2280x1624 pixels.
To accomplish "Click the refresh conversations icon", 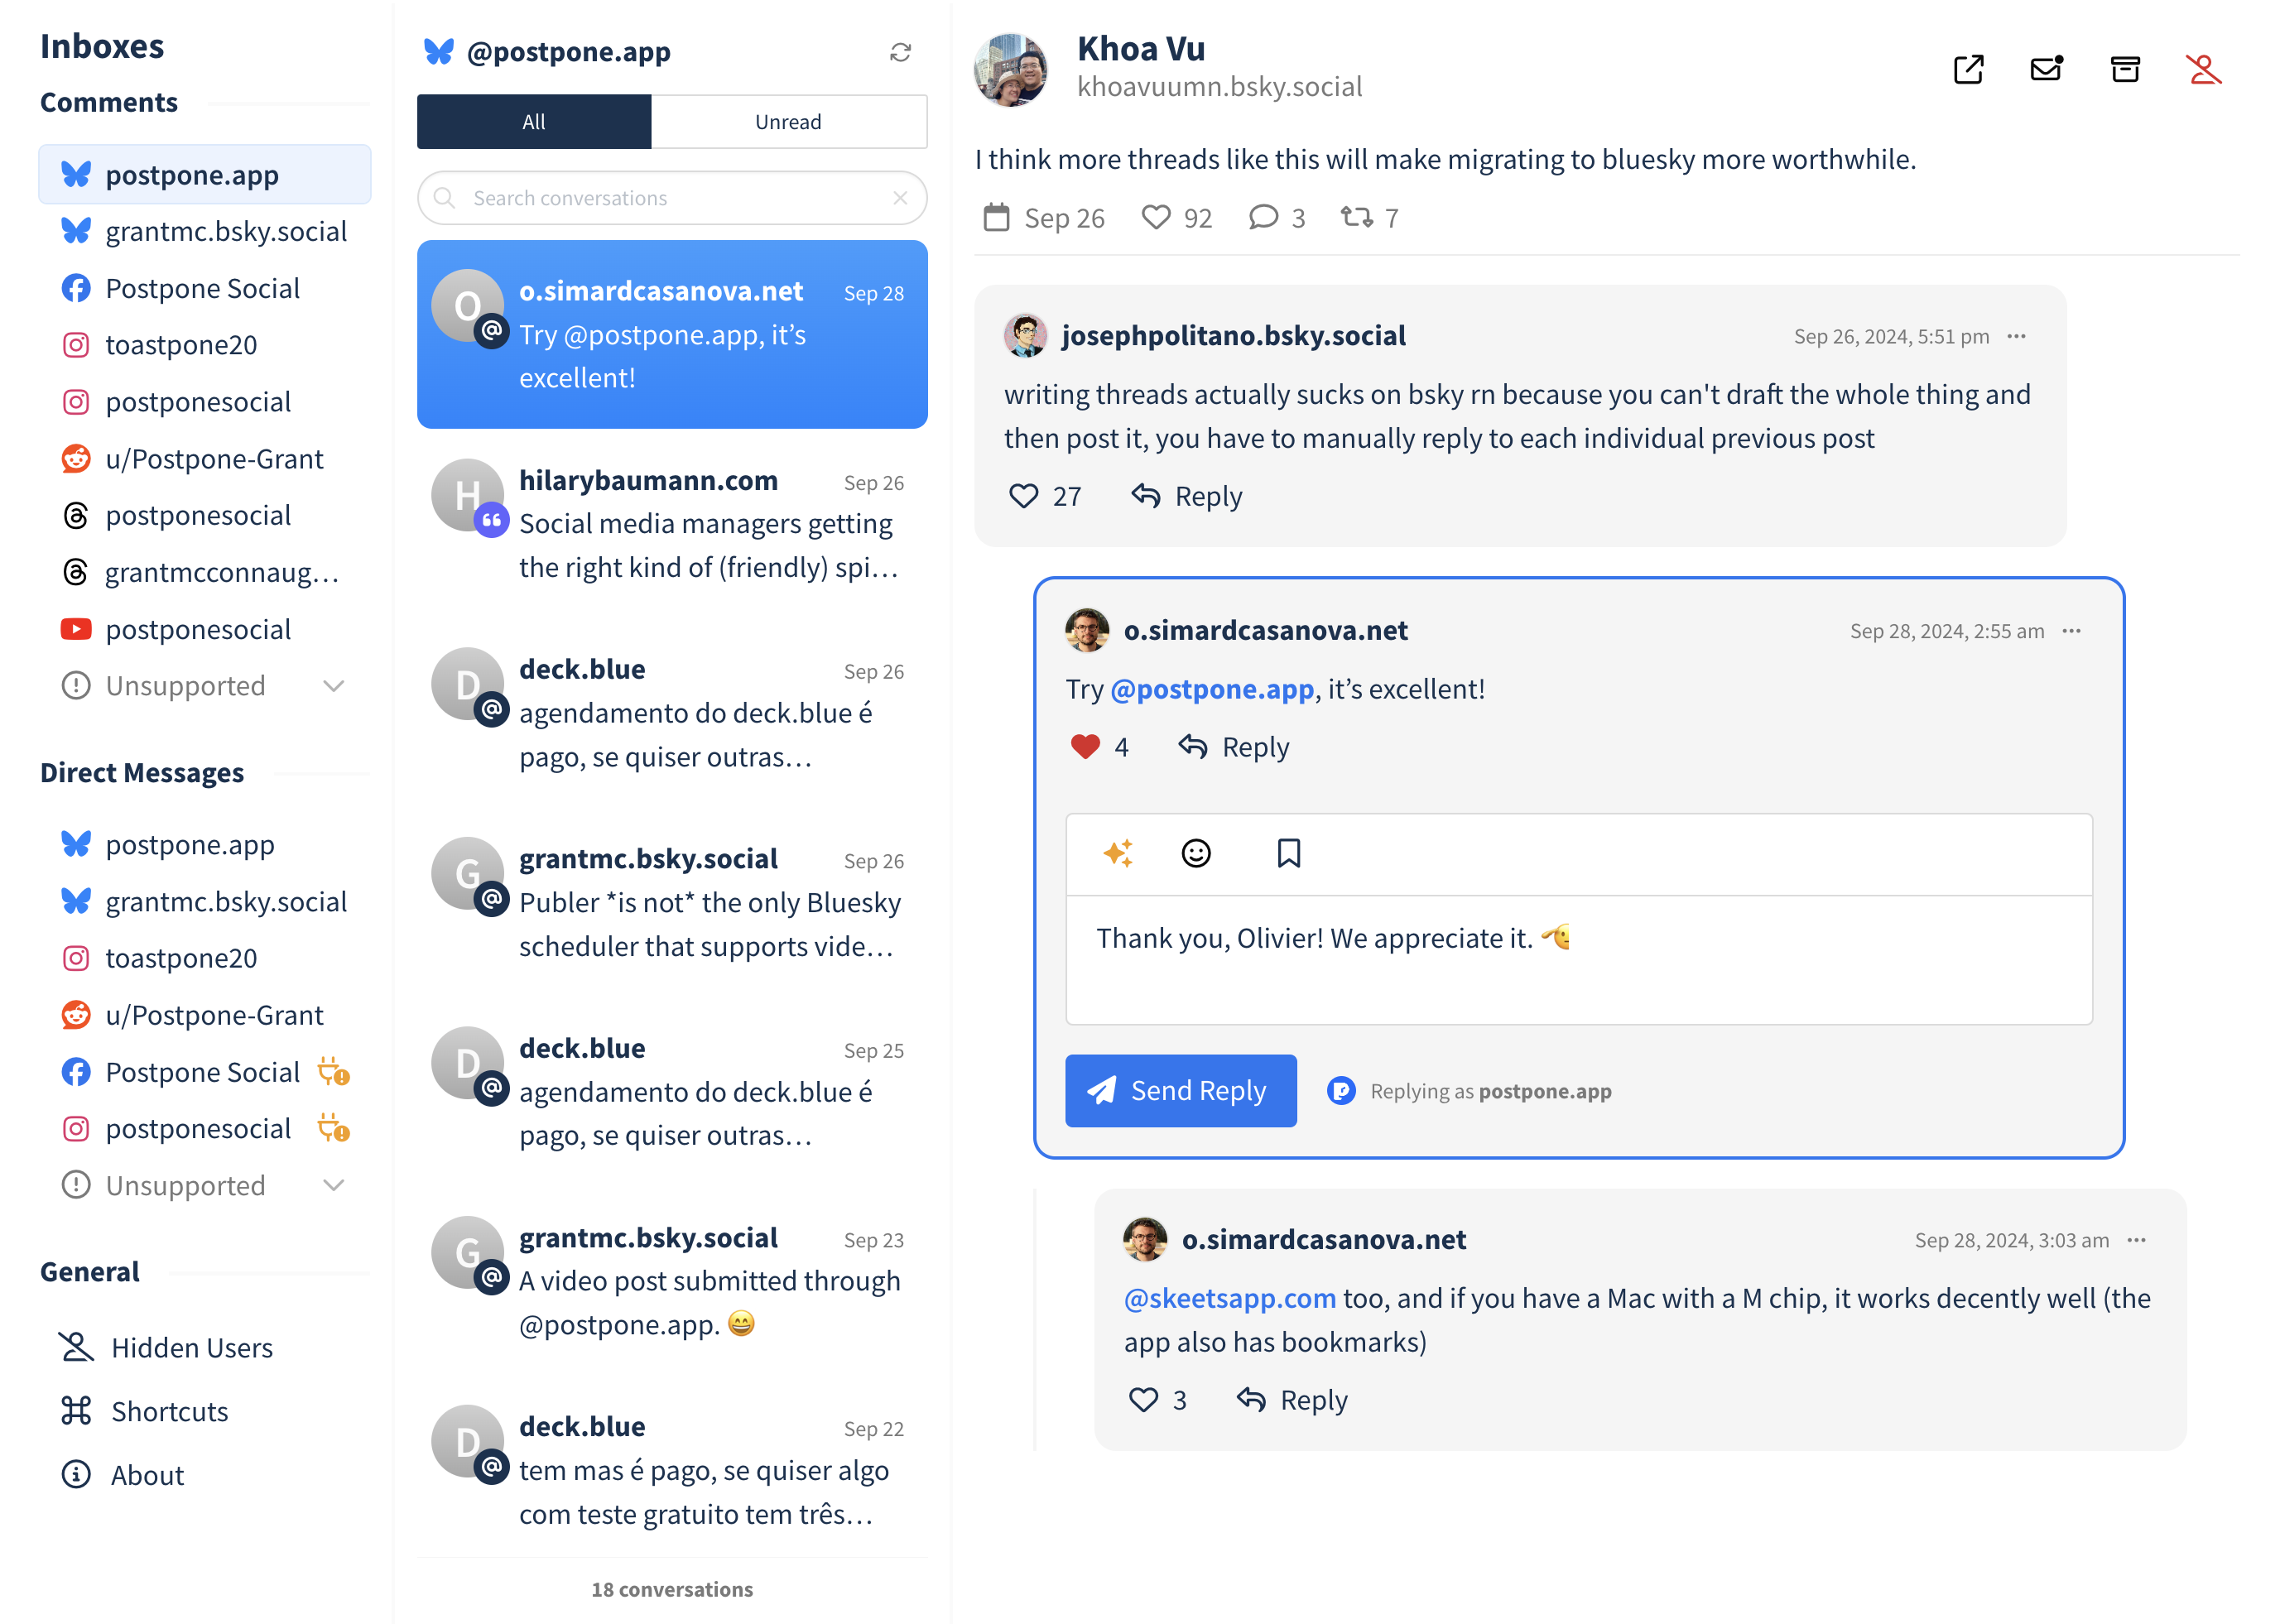I will pyautogui.click(x=900, y=52).
